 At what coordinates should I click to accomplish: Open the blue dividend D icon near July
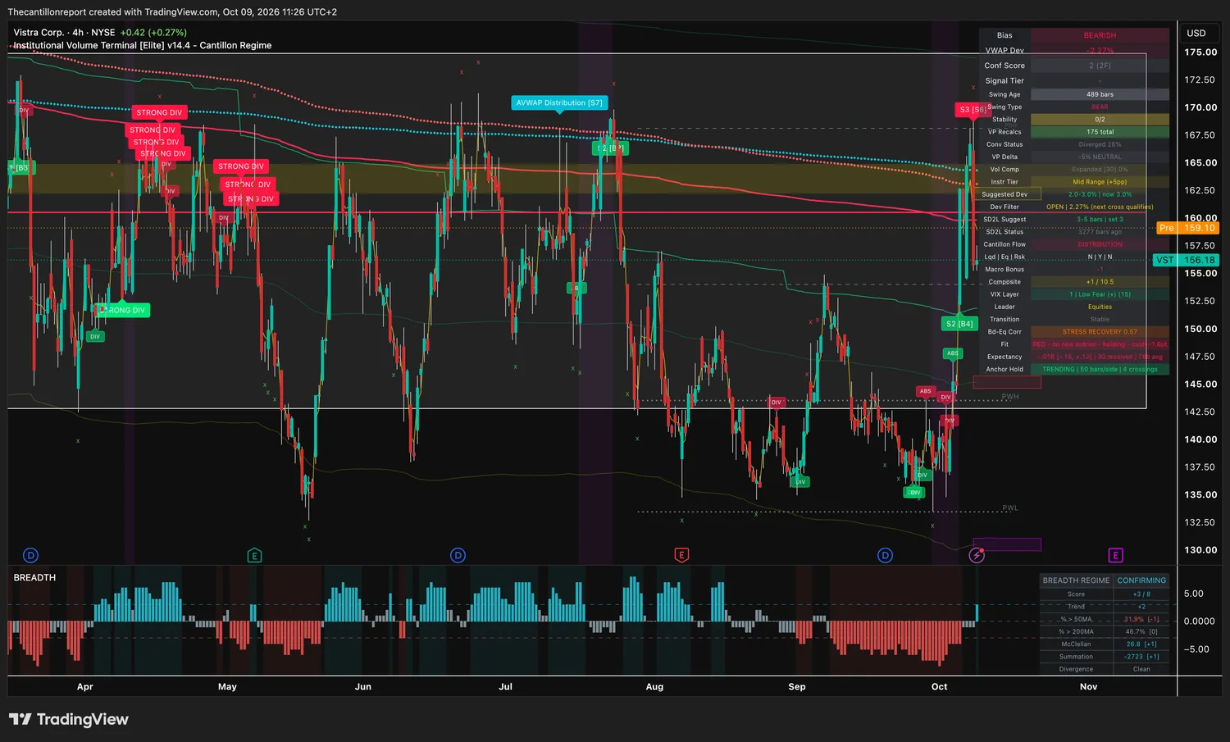coord(458,555)
